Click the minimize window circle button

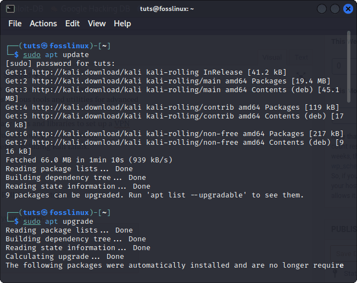[322, 9]
